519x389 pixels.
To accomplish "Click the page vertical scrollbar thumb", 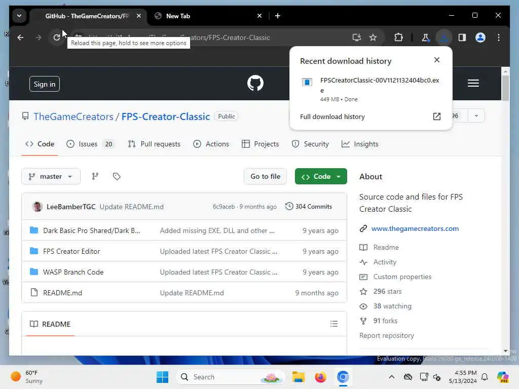I will tap(505, 88).
